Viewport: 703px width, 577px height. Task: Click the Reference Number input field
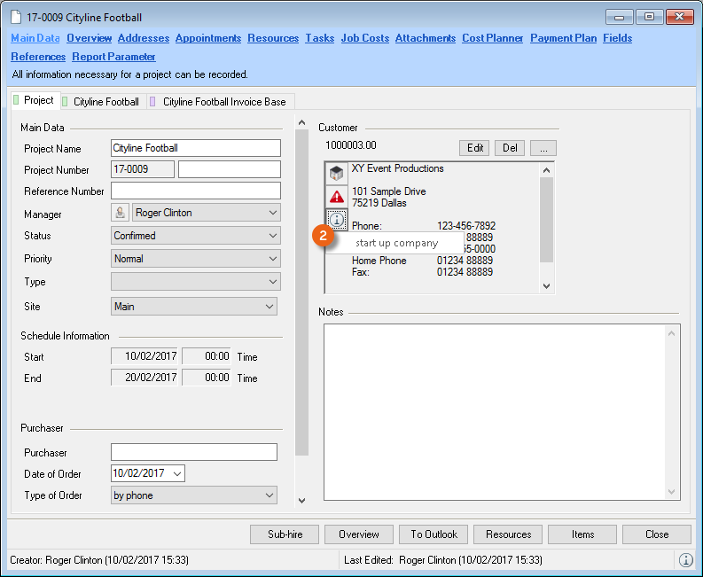[x=195, y=191]
